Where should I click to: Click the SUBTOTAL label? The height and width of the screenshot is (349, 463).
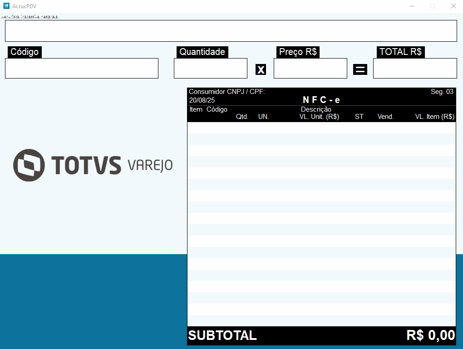click(222, 335)
